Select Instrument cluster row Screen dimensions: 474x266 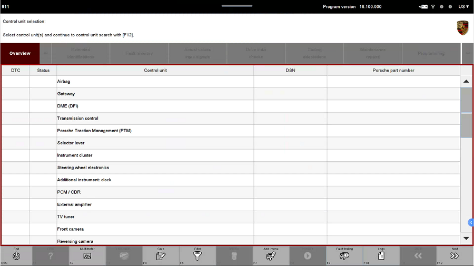point(231,155)
